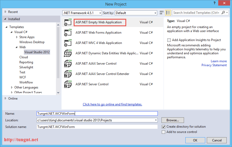The height and width of the screenshot is (147, 232).
Task: Click the ASP.NET Web Forms Application template icon
Action: pos(68,33)
